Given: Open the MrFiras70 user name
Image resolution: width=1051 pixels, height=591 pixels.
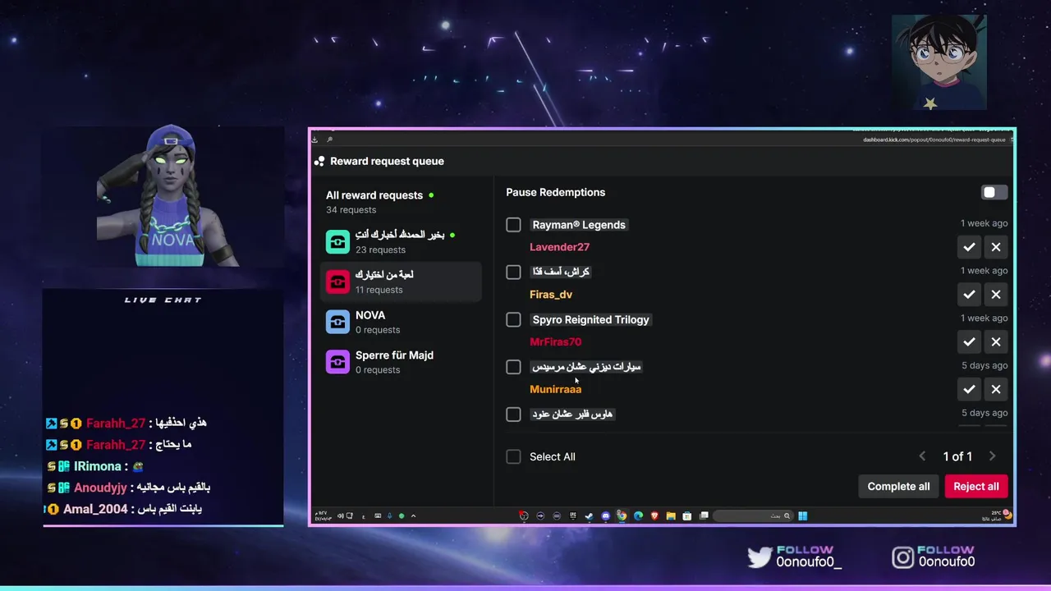Looking at the screenshot, I should 555,342.
